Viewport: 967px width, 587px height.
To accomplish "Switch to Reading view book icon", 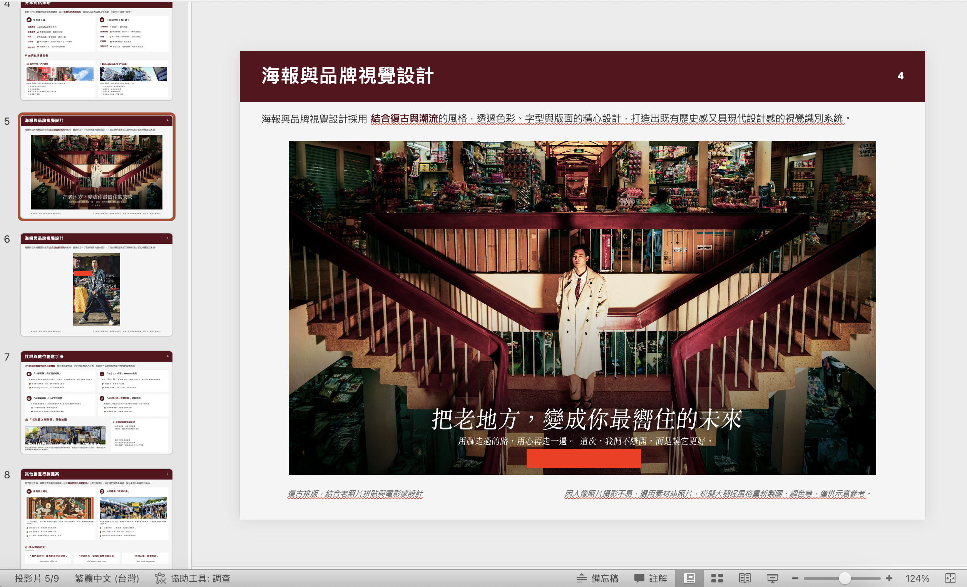I will [744, 578].
